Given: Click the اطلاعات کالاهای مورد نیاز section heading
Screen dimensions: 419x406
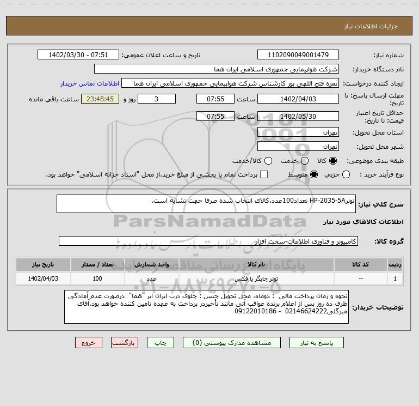Looking at the screenshot, I should tap(363, 222).
